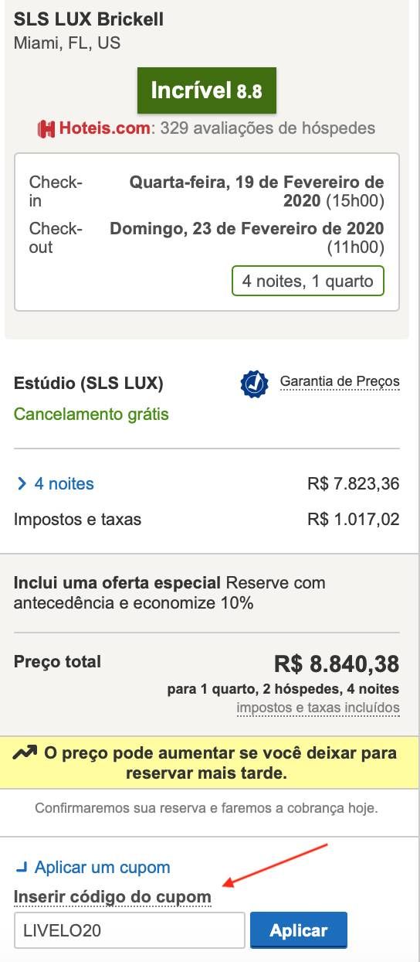Screen dimensions: 420x962
Task: Click the SLS LUX Brickell hotel name
Action: point(89,20)
